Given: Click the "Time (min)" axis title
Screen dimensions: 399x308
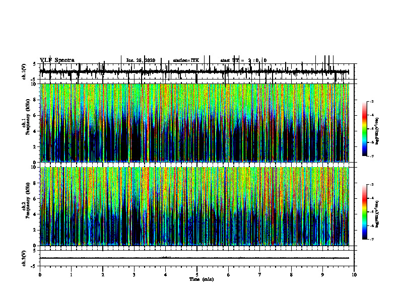Looking at the screenshot, I should tap(202, 279).
